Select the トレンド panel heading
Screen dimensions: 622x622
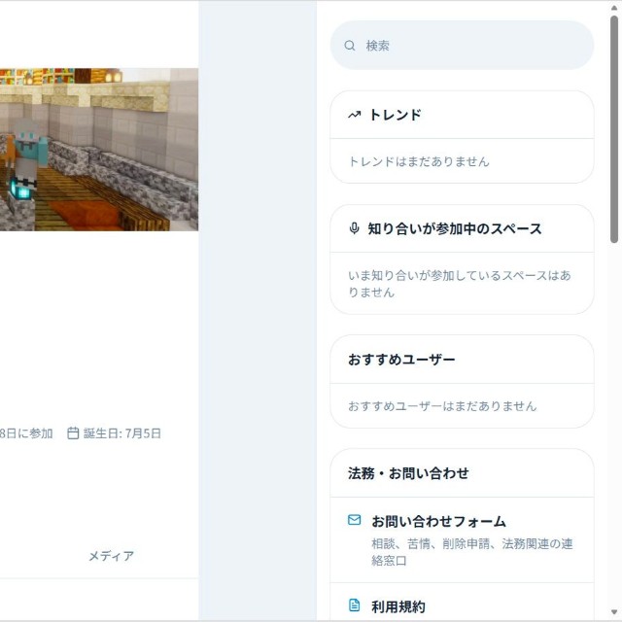(395, 115)
